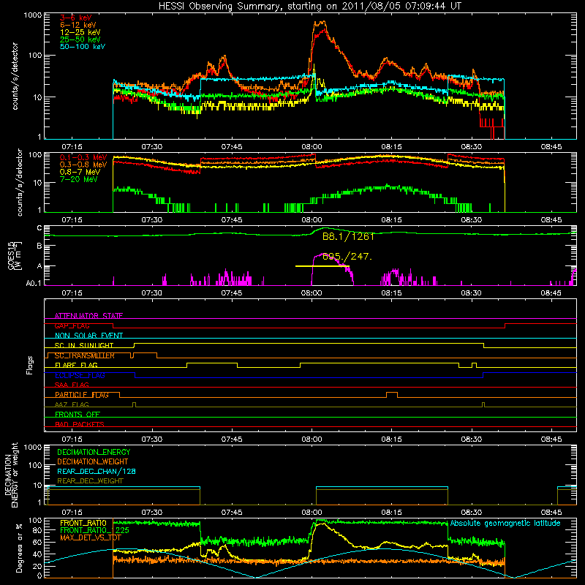
Task: Click the 08:00 tick label under top plot
Action: point(312,147)
